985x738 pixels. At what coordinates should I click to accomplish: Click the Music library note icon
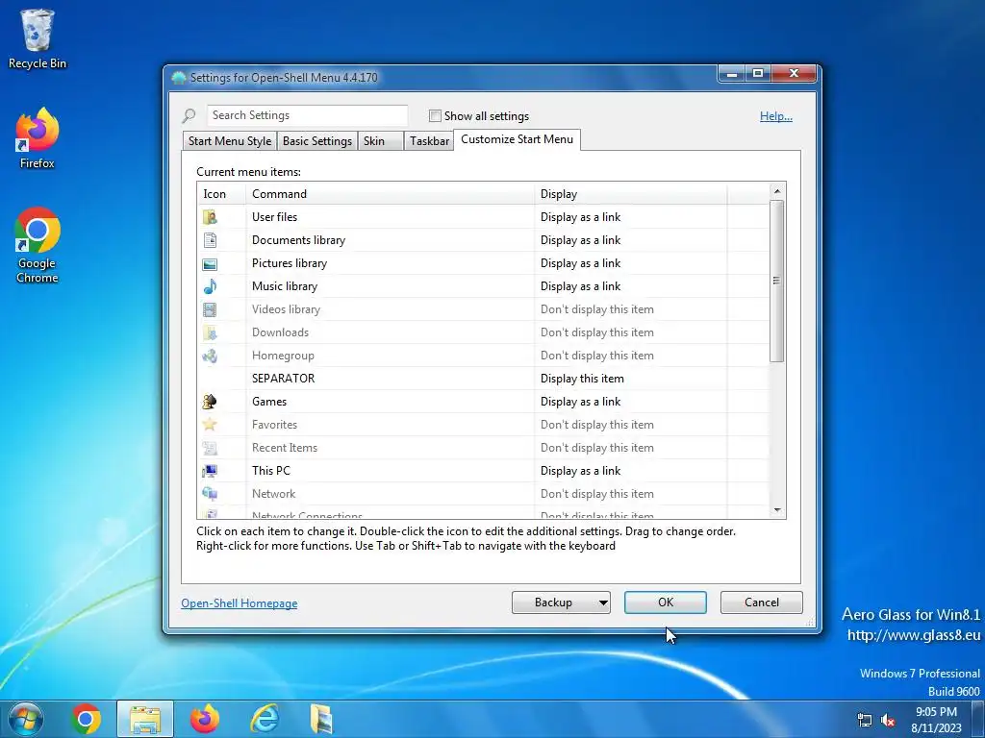tap(210, 286)
